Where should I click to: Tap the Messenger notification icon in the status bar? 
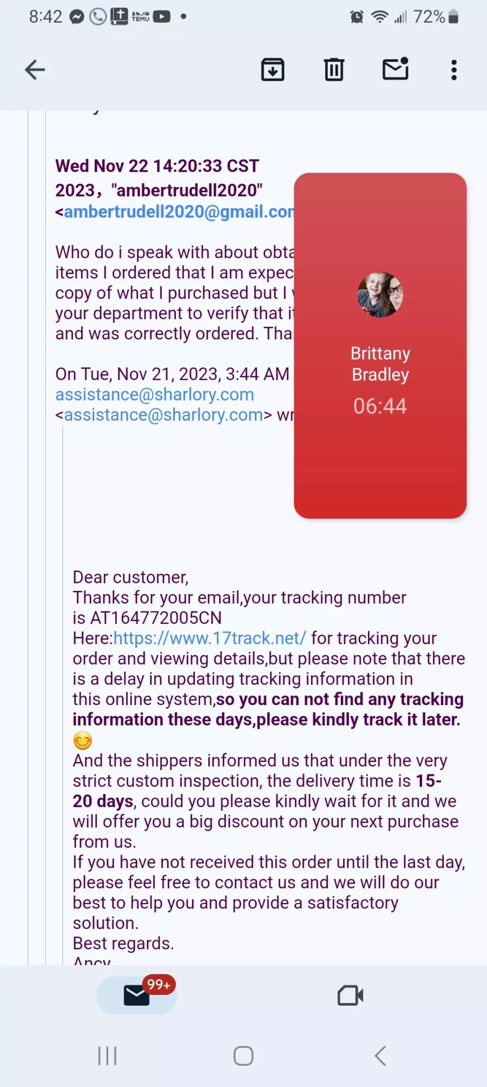click(77, 17)
